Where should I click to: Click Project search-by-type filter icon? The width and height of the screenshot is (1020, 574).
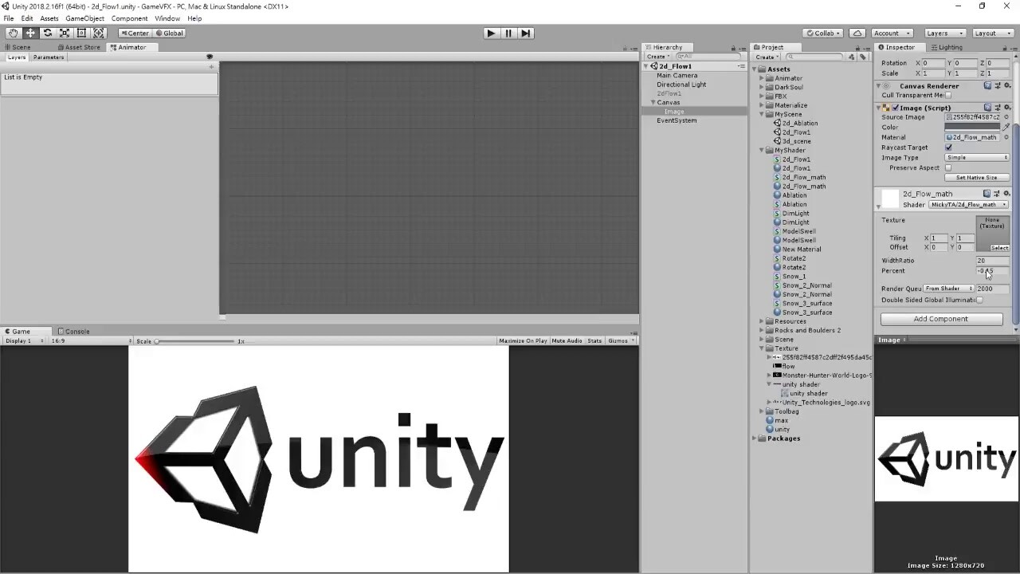852,57
